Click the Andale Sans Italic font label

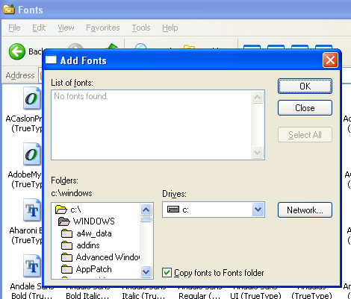coord(143,292)
